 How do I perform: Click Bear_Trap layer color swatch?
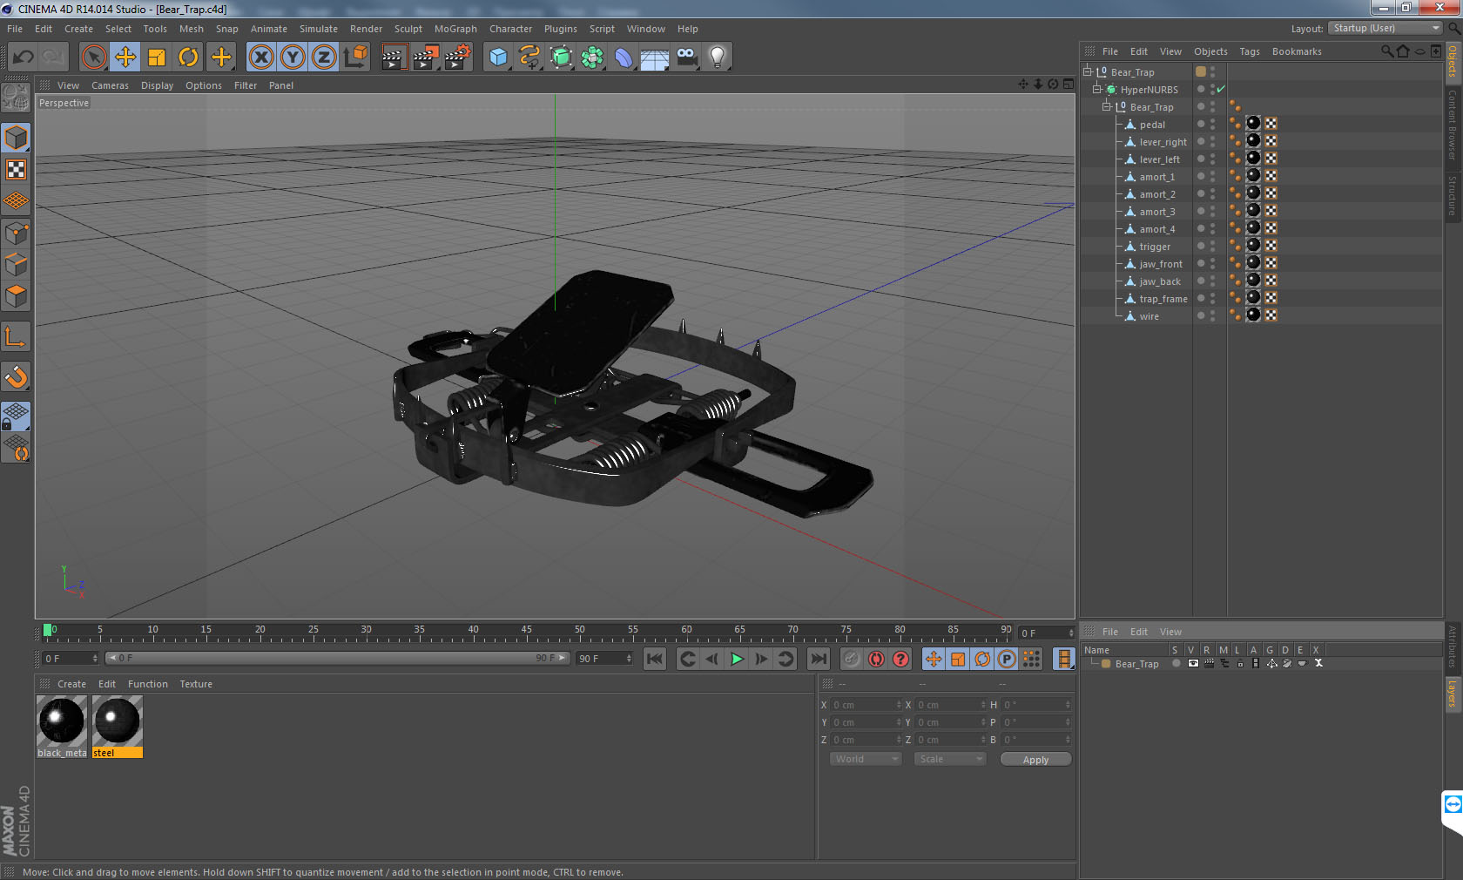click(x=1106, y=664)
